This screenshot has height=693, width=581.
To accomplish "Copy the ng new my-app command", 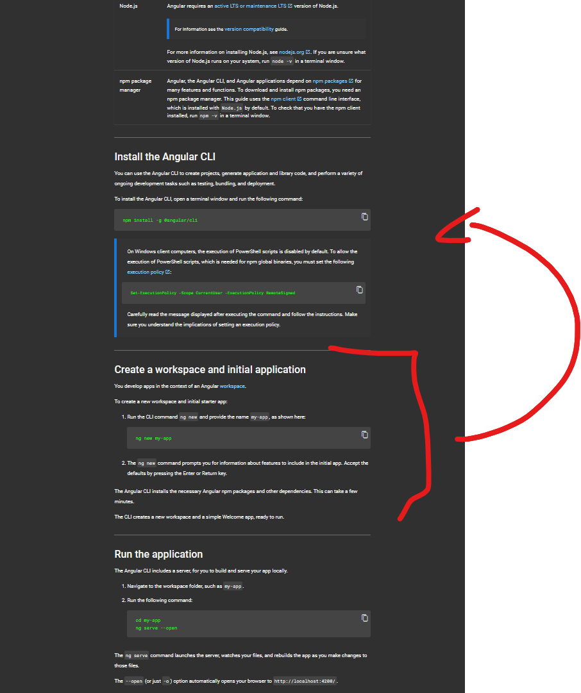I will [364, 435].
